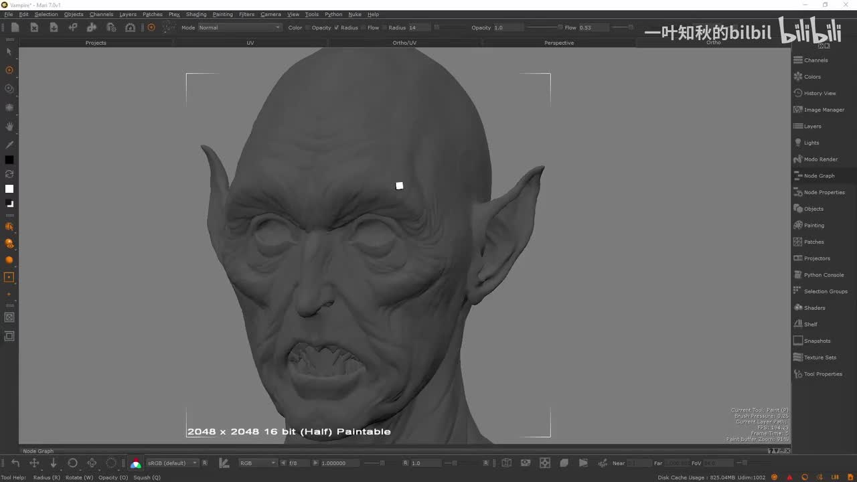The width and height of the screenshot is (857, 482).
Task: Open the Image Manager palette
Action: 824,110
